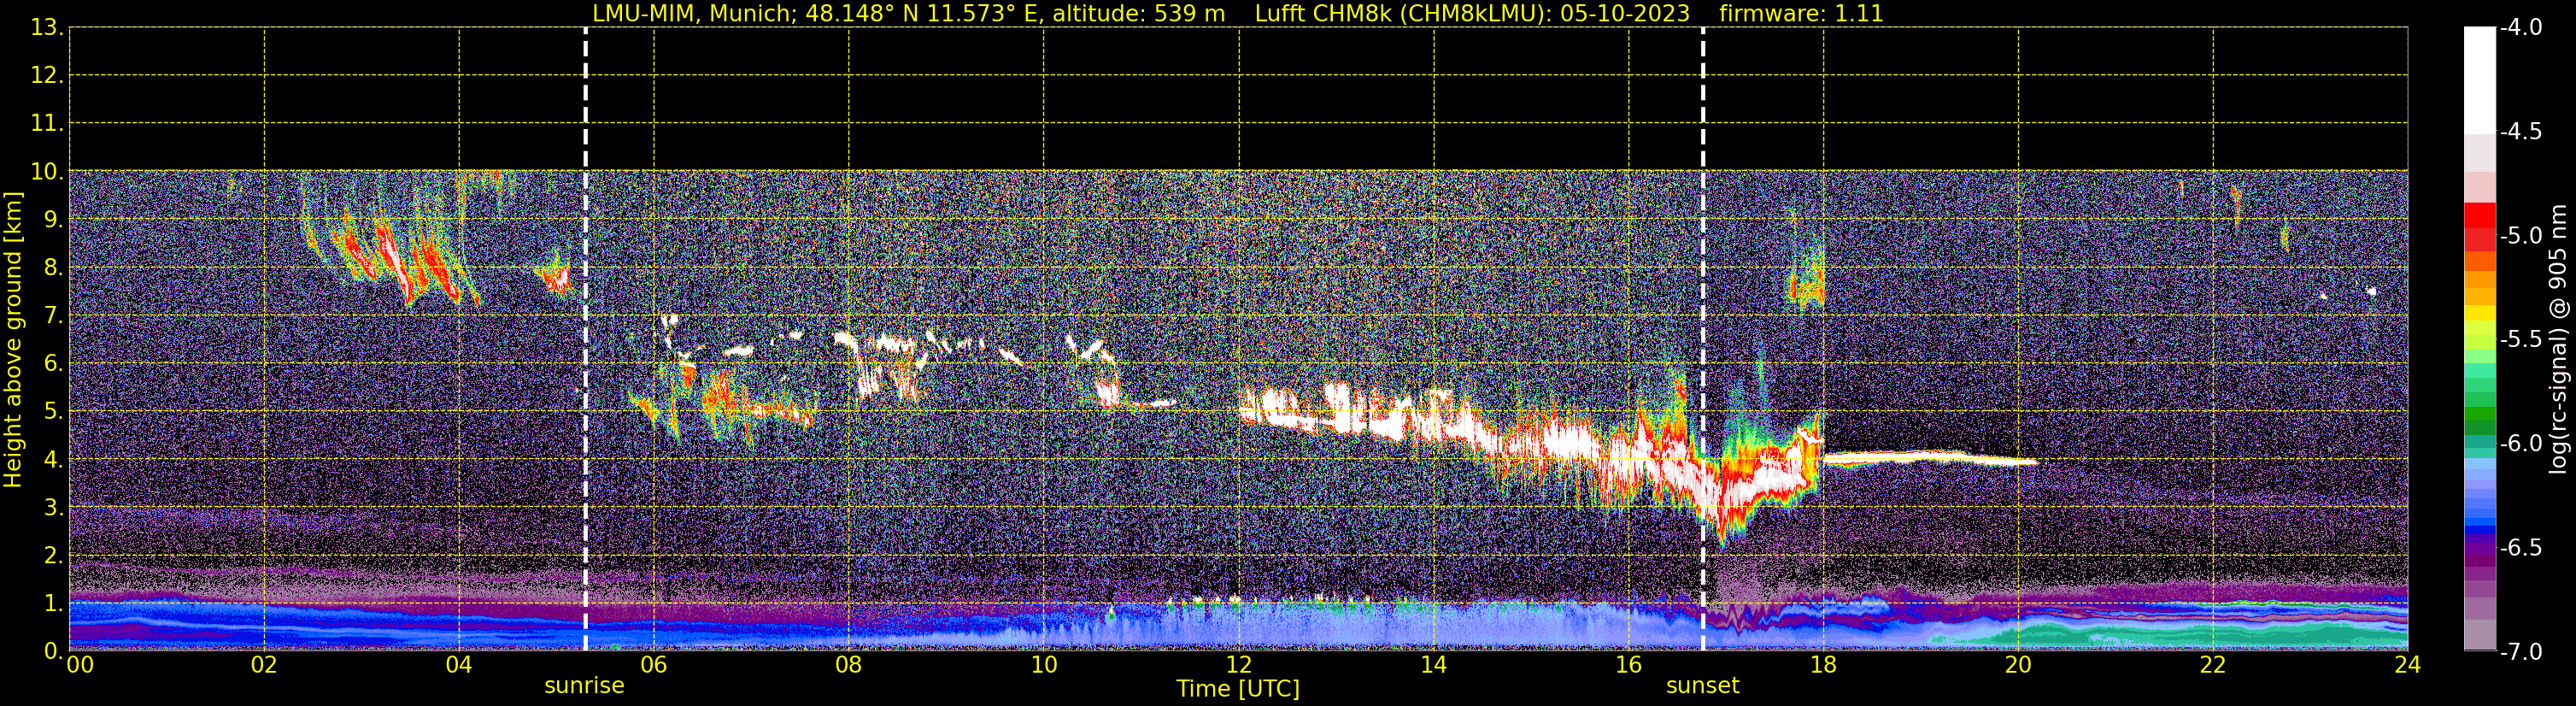Click the '12.' tick on the height axis
This screenshot has height=706, width=2576.
pos(47,76)
